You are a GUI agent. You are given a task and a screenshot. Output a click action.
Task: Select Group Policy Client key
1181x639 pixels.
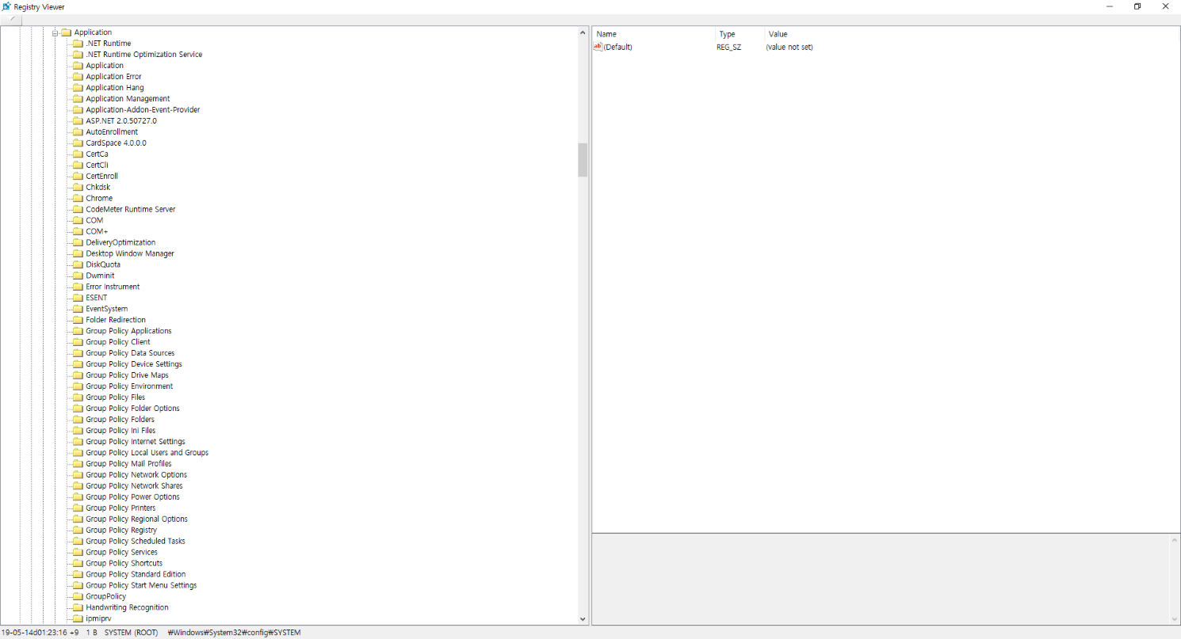(x=118, y=343)
